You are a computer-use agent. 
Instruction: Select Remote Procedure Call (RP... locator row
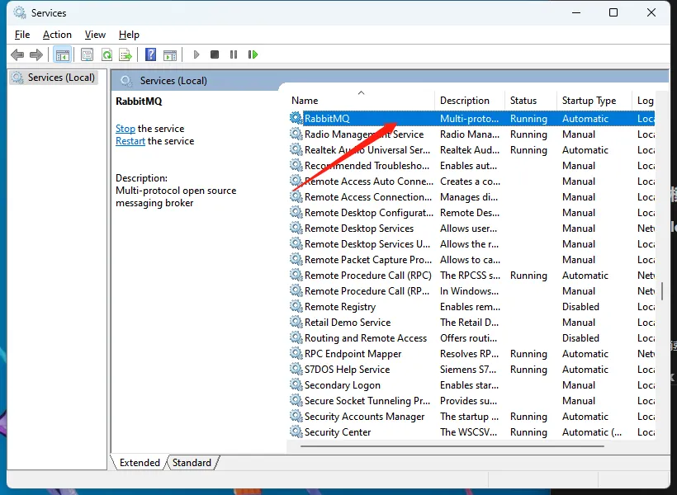(x=471, y=291)
